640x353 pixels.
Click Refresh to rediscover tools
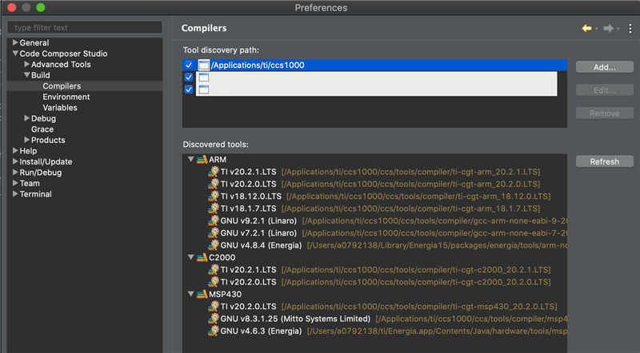pyautogui.click(x=605, y=161)
